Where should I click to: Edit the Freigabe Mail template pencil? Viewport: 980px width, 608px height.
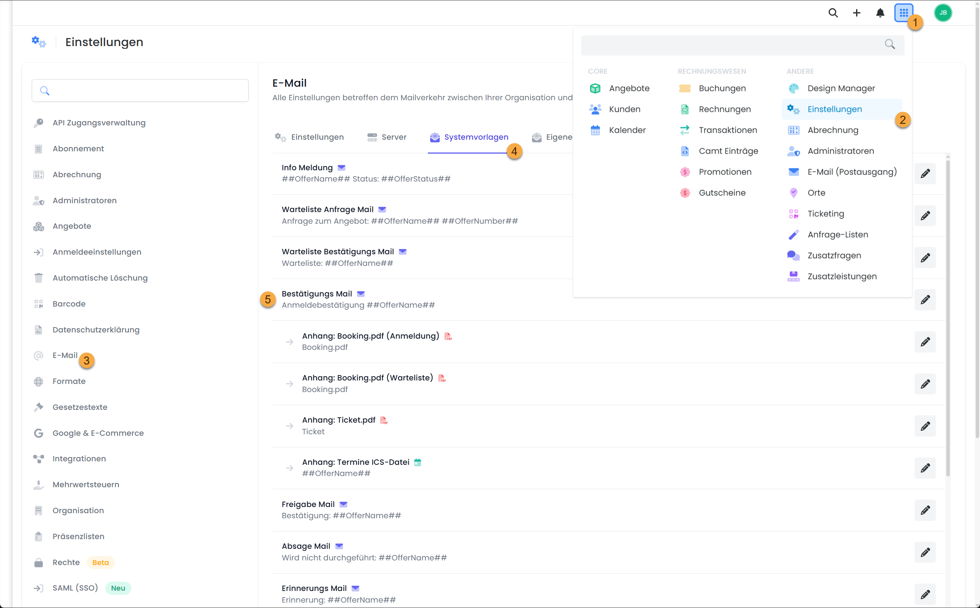925,510
